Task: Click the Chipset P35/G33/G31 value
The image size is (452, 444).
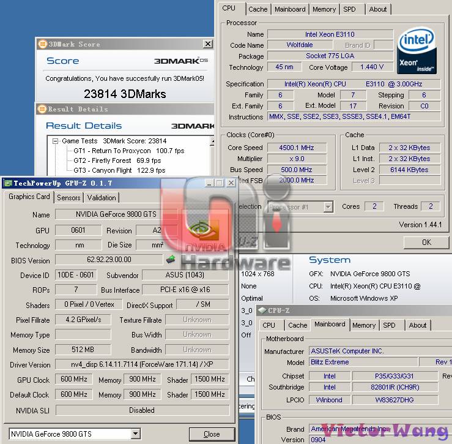Action: (x=395, y=376)
